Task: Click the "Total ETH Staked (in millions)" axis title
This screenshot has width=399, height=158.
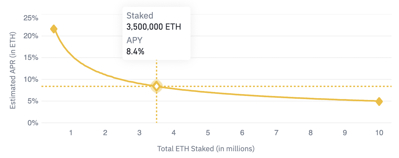Action: click(206, 148)
